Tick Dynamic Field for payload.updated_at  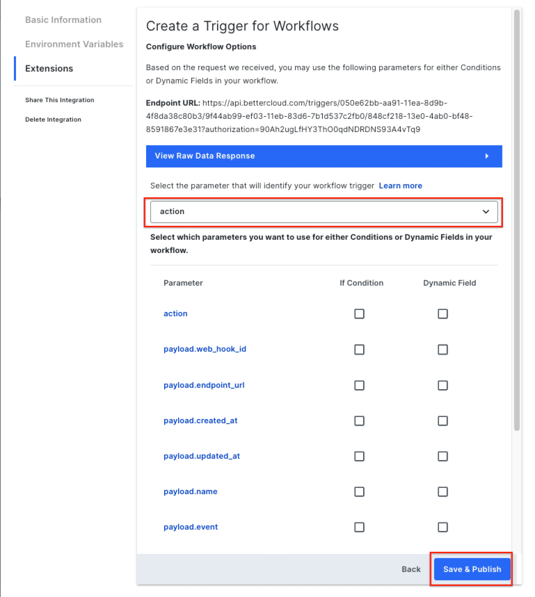(442, 456)
